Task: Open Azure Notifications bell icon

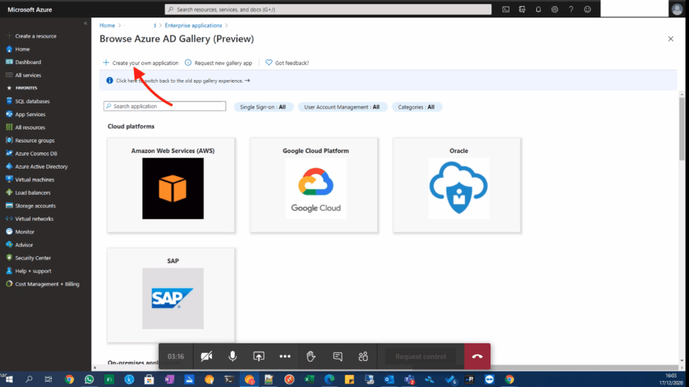Action: tap(539, 9)
